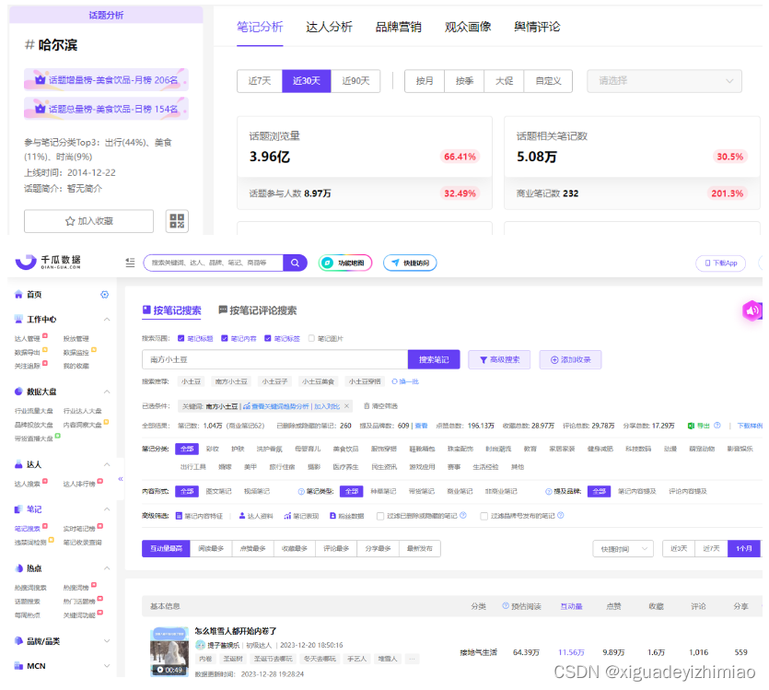Toggle the sidebar menu collapse icon

[x=130, y=263]
